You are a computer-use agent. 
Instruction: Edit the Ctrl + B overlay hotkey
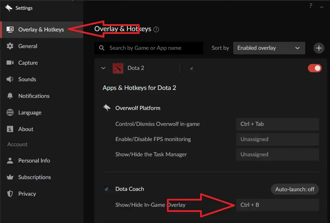coord(277,205)
